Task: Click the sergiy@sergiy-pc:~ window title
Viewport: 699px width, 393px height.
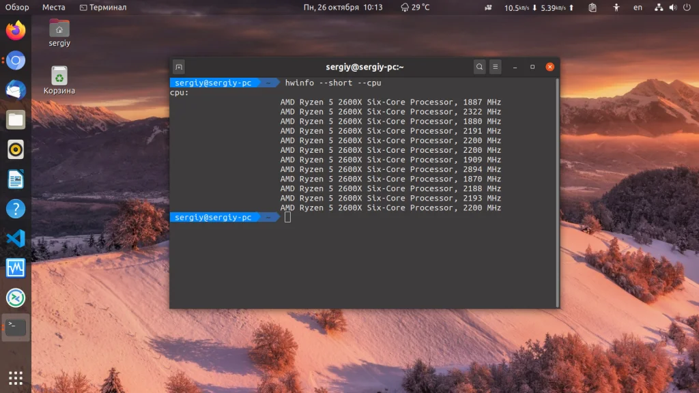Action: [x=365, y=67]
